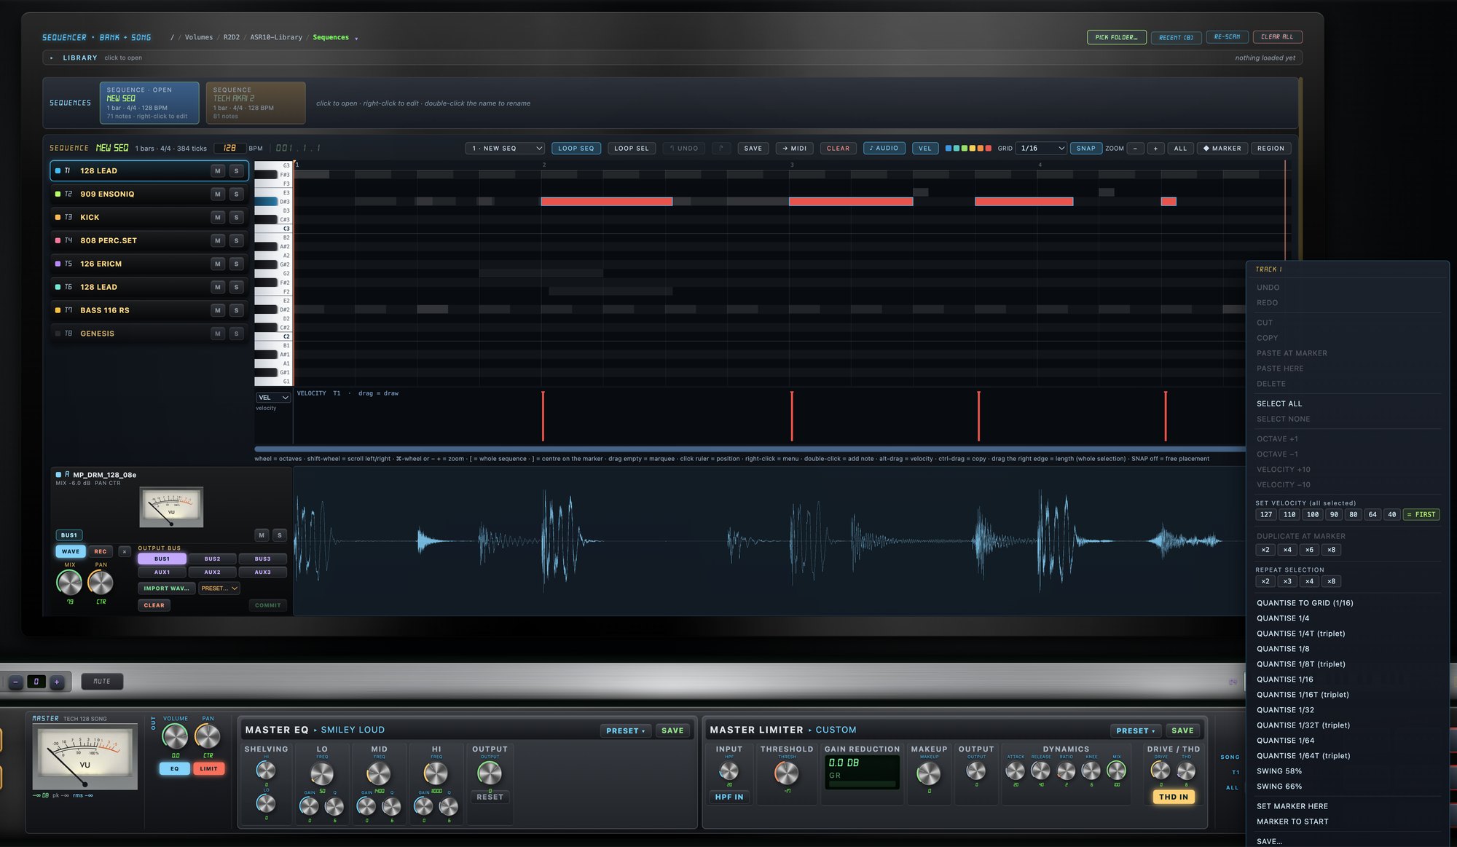Image resolution: width=1457 pixels, height=847 pixels.
Task: Click the BPM value field 128
Action: [x=229, y=148]
